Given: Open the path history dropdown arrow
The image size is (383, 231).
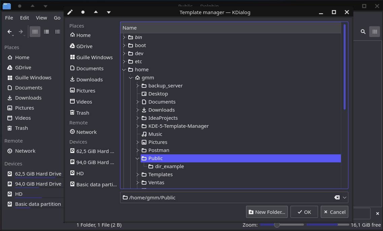Looking at the screenshot, I should click(344, 198).
